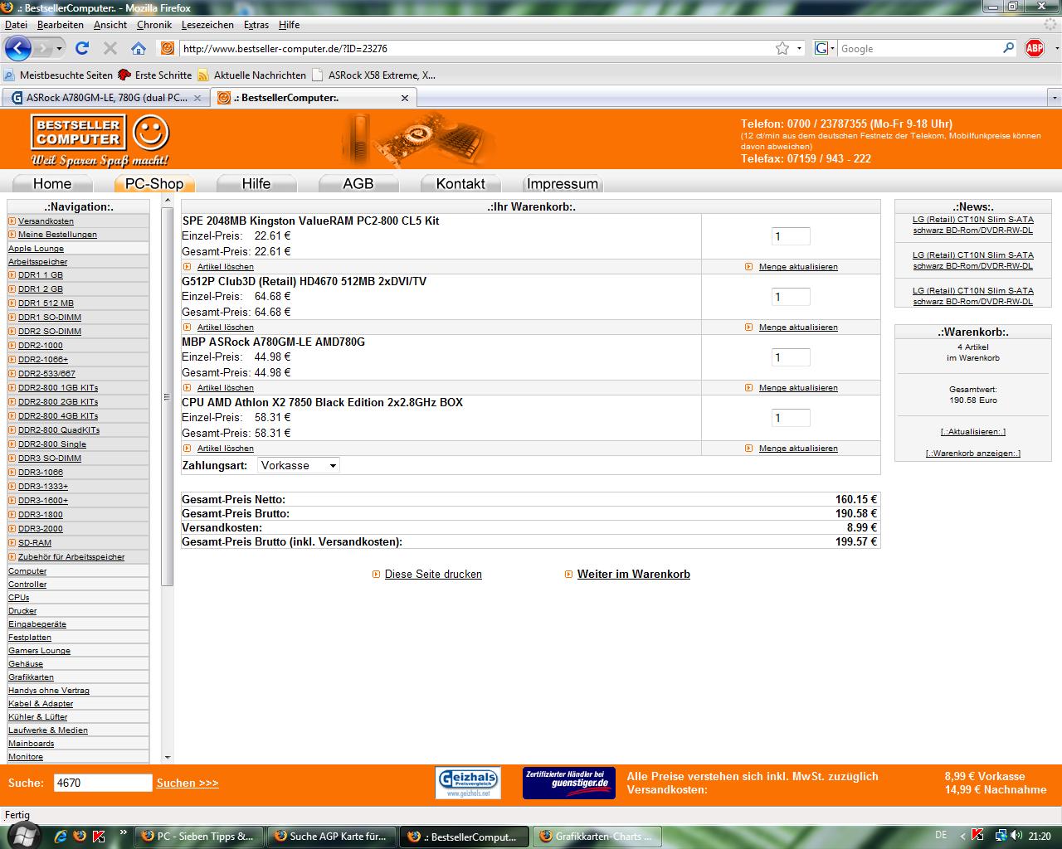The height and width of the screenshot is (849, 1062).
Task: Open the Adblock Plus ABP icon
Action: tap(1034, 48)
